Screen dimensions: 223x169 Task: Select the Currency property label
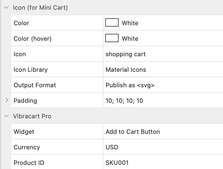click(x=27, y=147)
